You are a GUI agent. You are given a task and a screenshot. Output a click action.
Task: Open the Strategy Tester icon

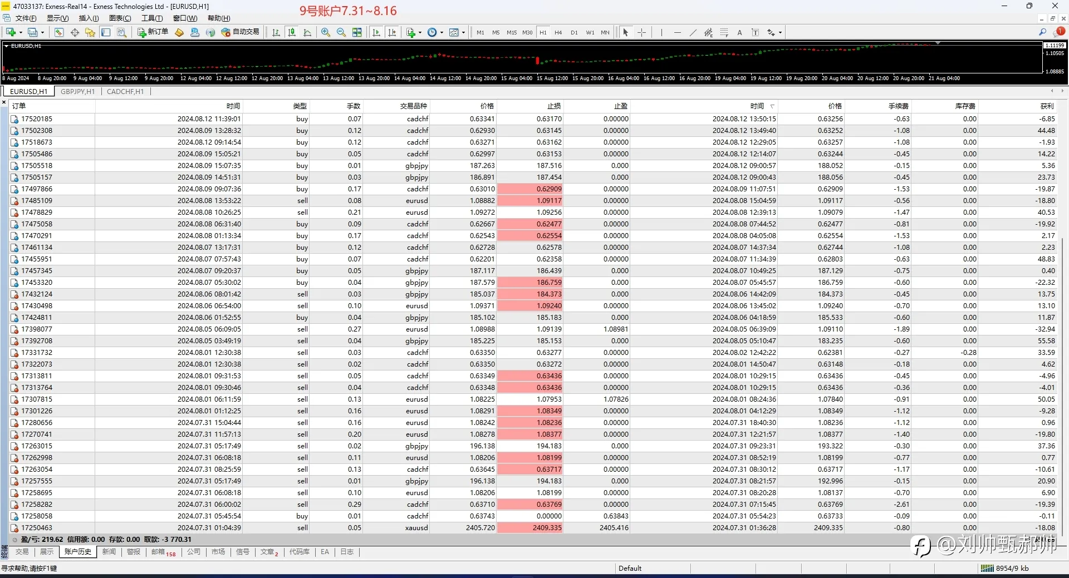click(121, 32)
